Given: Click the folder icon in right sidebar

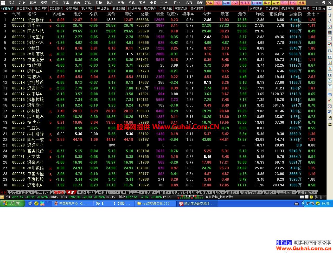Looking at the screenshot, I should click(x=330, y=94).
